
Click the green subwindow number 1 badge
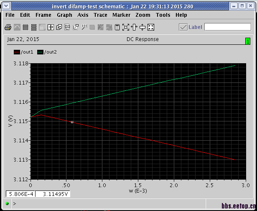click(x=248, y=41)
